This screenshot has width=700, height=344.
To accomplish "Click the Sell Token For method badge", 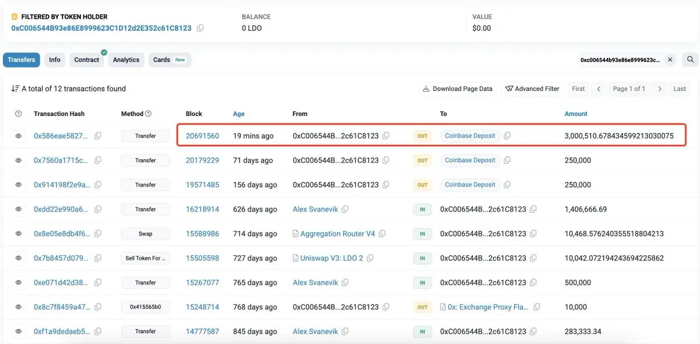I will [145, 258].
